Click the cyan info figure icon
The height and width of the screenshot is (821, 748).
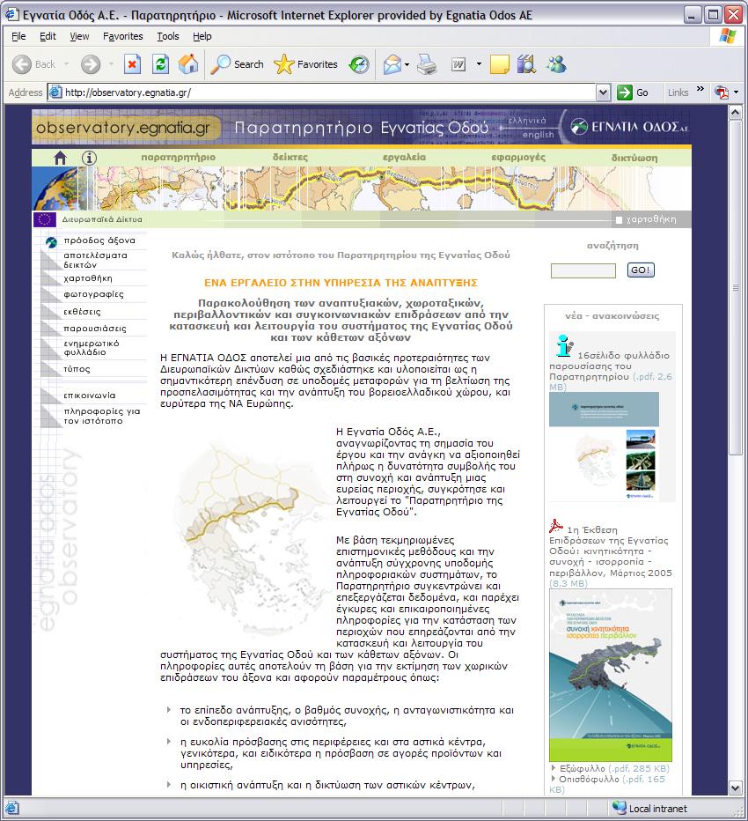pos(564,345)
